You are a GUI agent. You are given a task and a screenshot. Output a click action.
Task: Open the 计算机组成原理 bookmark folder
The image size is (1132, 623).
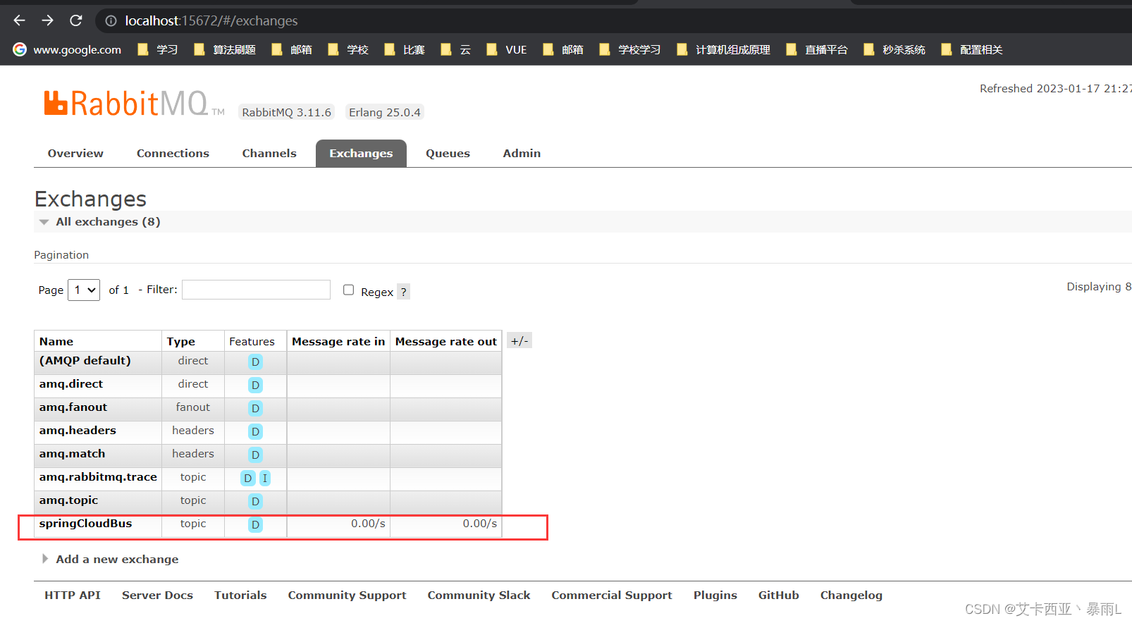click(723, 49)
